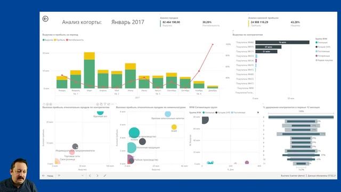Click the Крупный опт bubble
341x192 pixels.
click(x=100, y=113)
